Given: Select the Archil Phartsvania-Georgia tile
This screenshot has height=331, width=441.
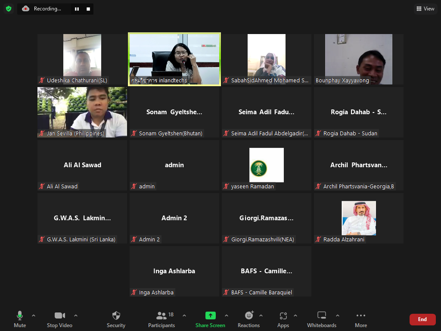Looking at the screenshot, I should pyautogui.click(x=359, y=165).
